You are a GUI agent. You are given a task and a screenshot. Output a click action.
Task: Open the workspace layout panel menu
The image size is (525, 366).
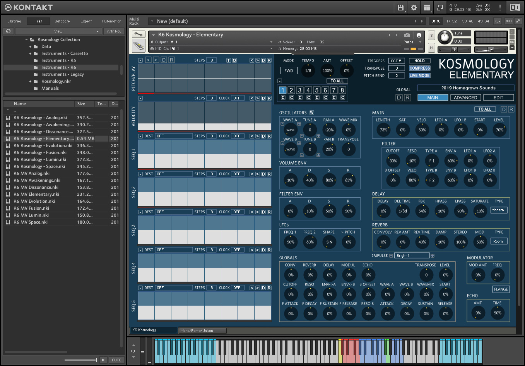[427, 7]
